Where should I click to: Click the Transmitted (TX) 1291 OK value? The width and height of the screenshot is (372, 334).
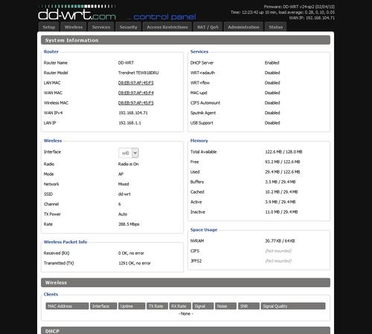click(135, 263)
